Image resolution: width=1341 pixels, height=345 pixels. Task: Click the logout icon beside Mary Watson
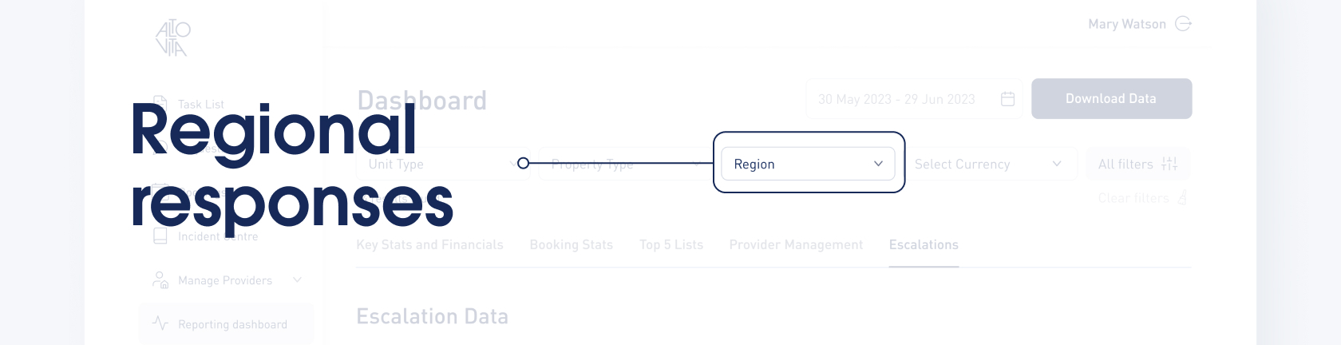1184,24
